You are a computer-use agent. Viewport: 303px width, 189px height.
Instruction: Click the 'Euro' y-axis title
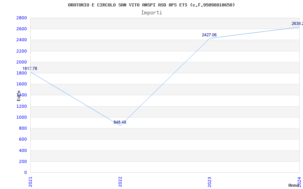19,96
